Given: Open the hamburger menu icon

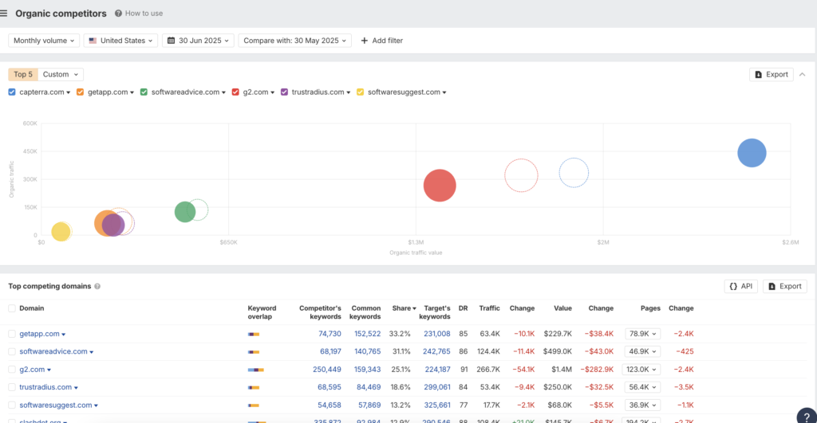Looking at the screenshot, I should tap(5, 13).
